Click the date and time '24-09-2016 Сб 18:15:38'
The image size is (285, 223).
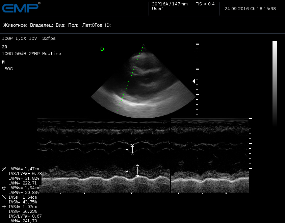(250, 8)
